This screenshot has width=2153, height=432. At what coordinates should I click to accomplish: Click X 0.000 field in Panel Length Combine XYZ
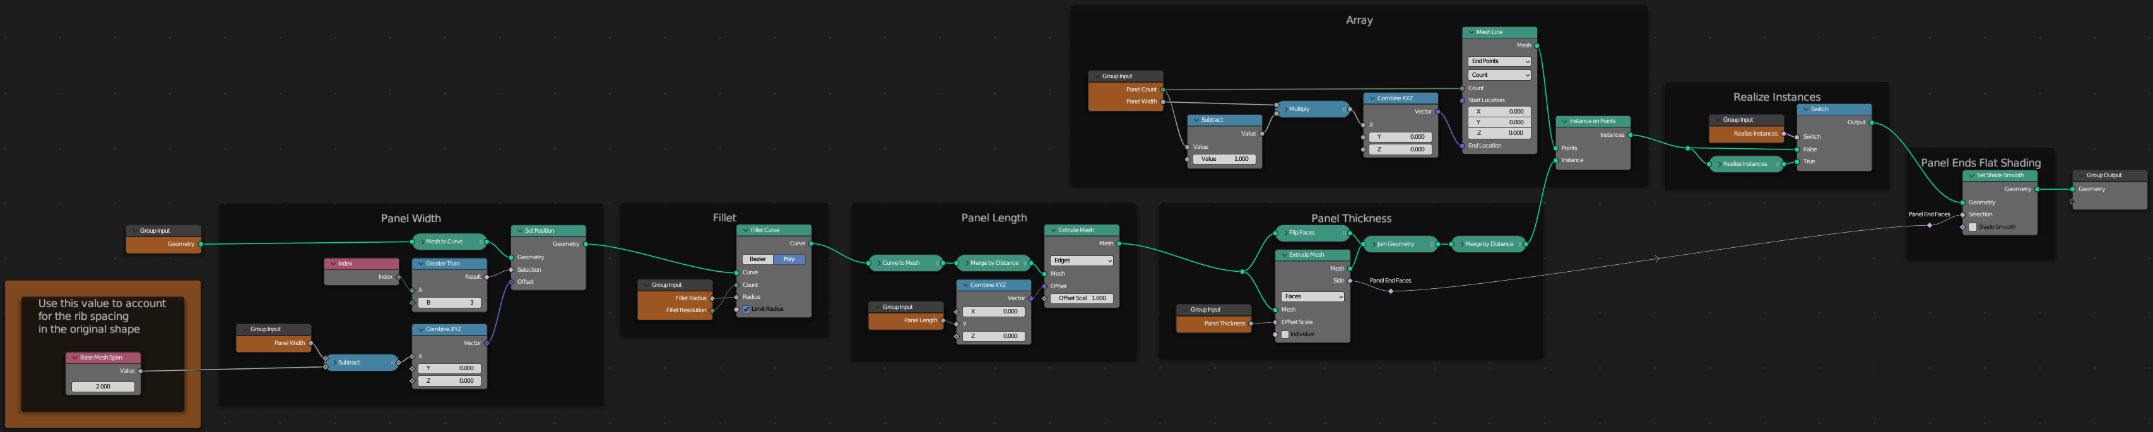click(993, 312)
